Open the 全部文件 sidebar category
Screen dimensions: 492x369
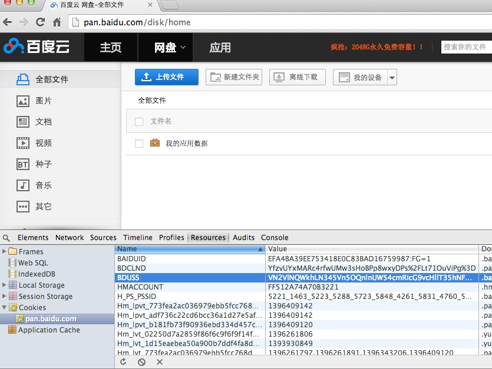click(x=60, y=79)
